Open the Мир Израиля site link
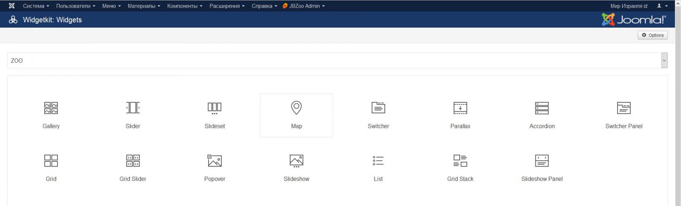This screenshot has height=206, width=681. pyautogui.click(x=628, y=6)
